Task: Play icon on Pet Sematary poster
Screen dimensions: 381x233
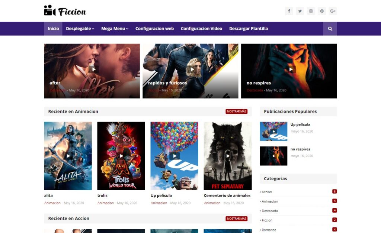Action: point(228,156)
